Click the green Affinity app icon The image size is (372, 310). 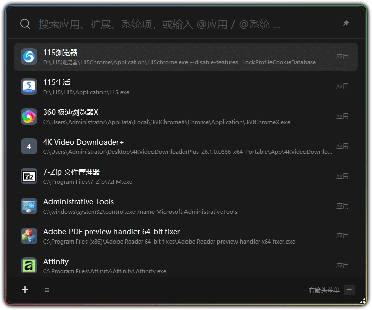[x=29, y=266]
